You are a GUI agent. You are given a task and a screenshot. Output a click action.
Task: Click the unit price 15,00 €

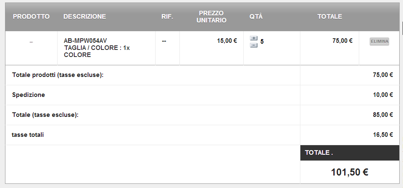point(227,41)
